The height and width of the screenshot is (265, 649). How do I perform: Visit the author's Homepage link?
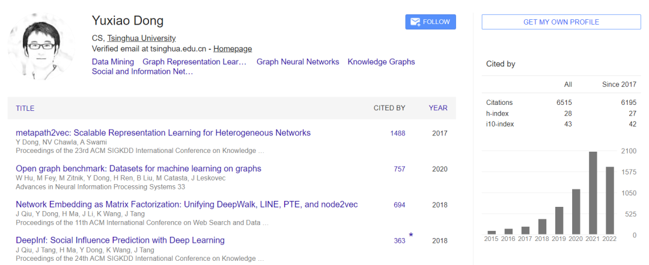pos(233,49)
